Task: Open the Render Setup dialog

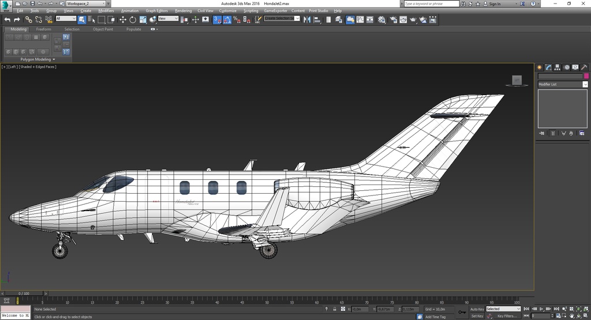Action: pyautogui.click(x=394, y=20)
